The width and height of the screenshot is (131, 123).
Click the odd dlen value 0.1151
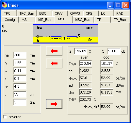click(x=107, y=92)
